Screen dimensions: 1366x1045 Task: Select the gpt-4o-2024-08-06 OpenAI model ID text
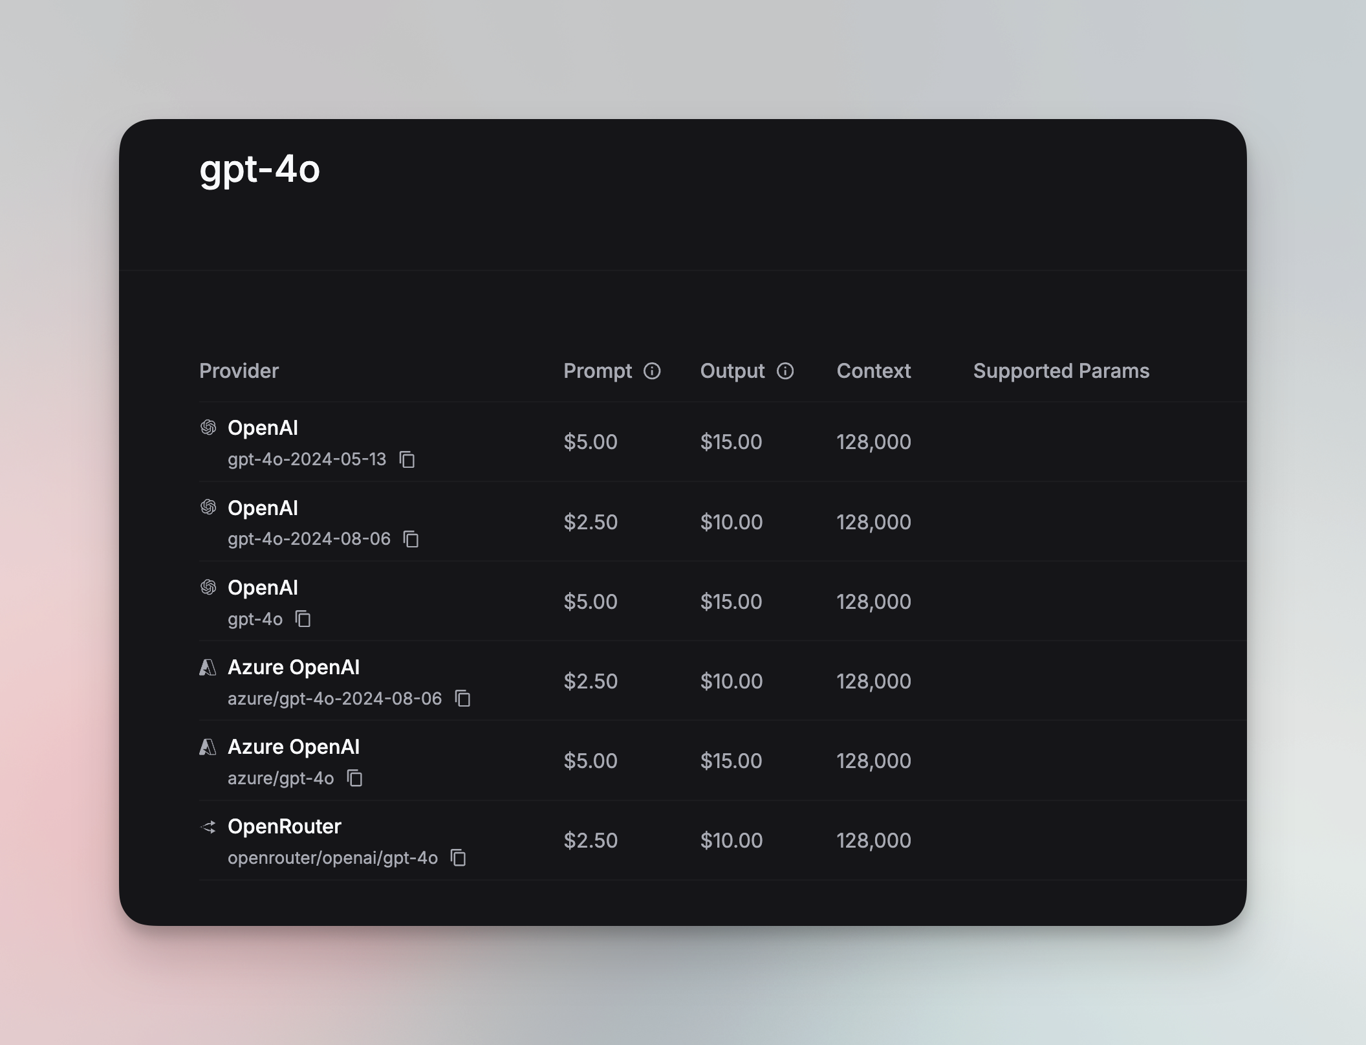309,539
